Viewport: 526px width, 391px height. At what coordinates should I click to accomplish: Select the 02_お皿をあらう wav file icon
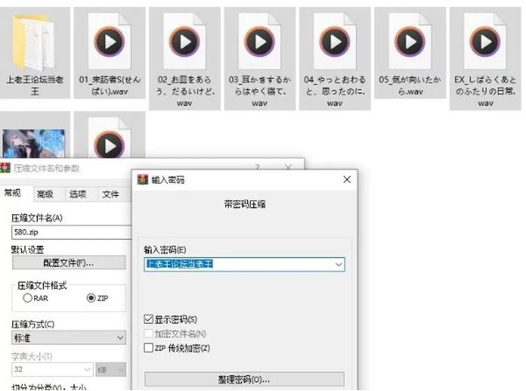pyautogui.click(x=185, y=41)
